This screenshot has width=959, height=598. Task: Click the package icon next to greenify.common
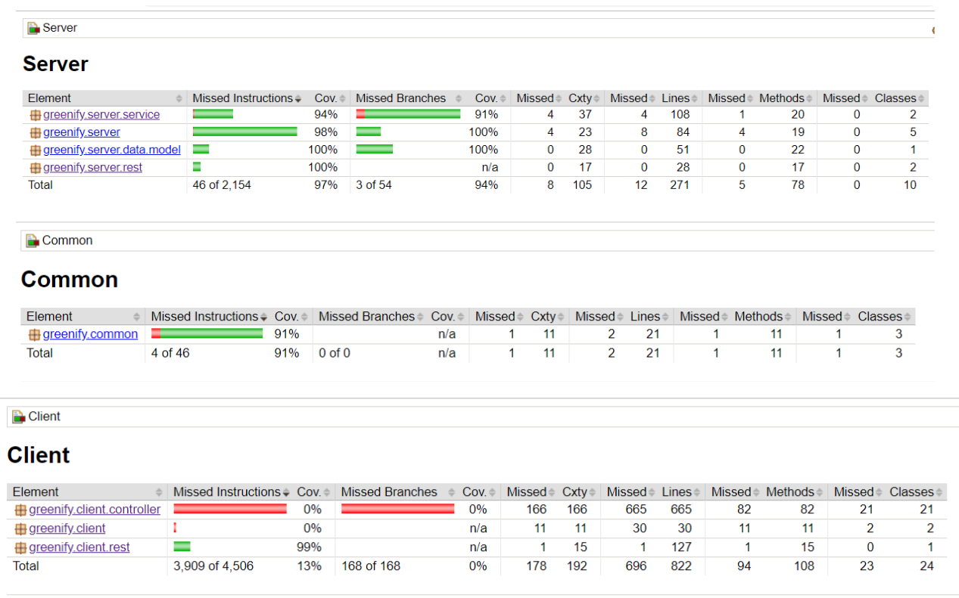pos(34,335)
